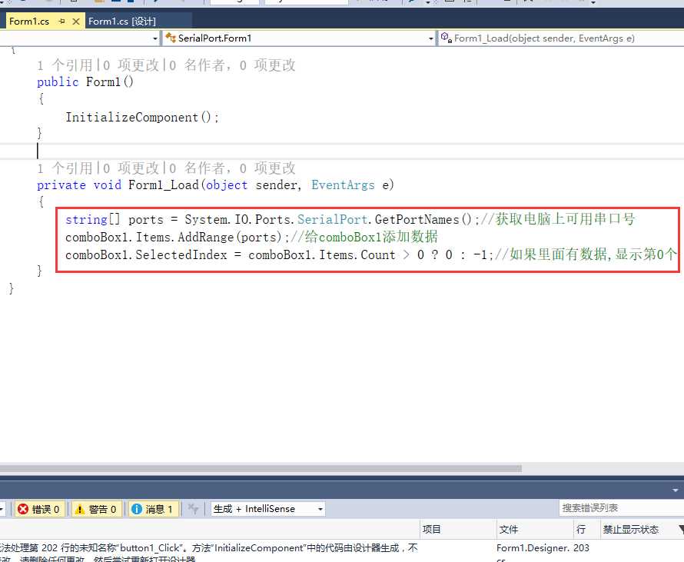Open the Form1.cs [设计] designer tab
Screen dimensions: 684x562
(x=121, y=21)
